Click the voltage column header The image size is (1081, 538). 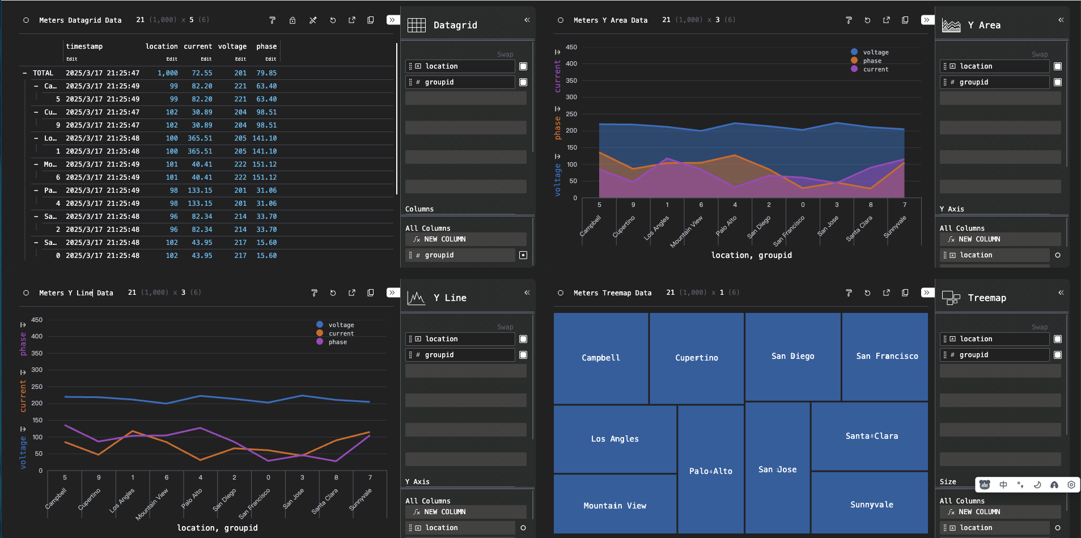coord(232,46)
